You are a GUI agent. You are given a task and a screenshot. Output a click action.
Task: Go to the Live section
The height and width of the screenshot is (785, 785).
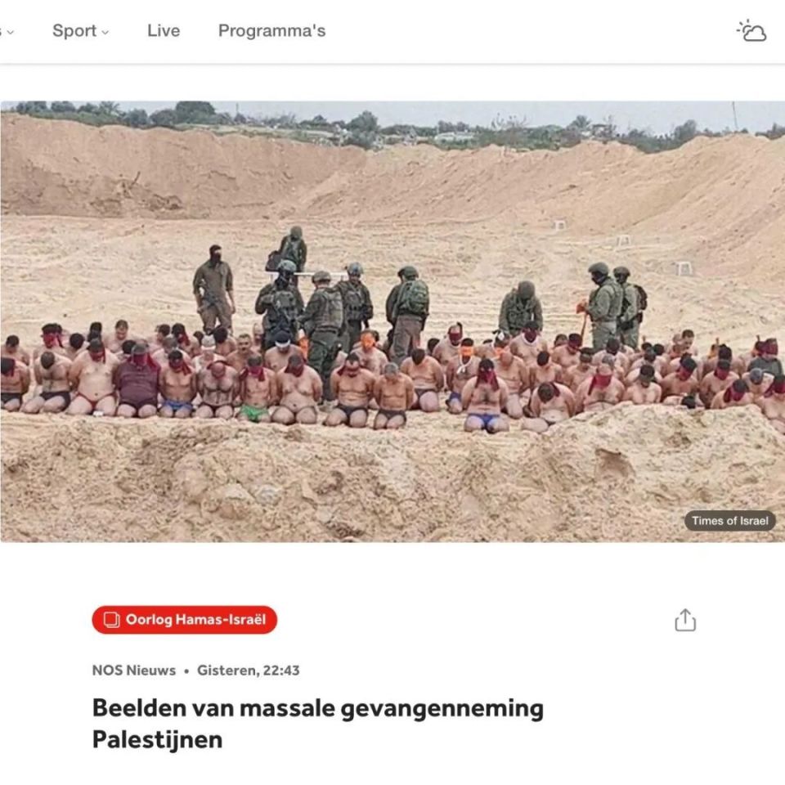[x=164, y=30]
